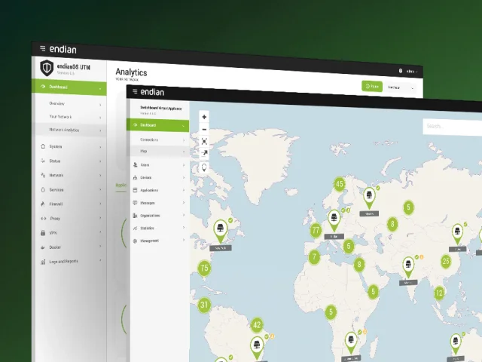Viewport: 482px width, 362px height.
Task: Open hamburger menu in the Switchboard window
Action: coord(135,91)
